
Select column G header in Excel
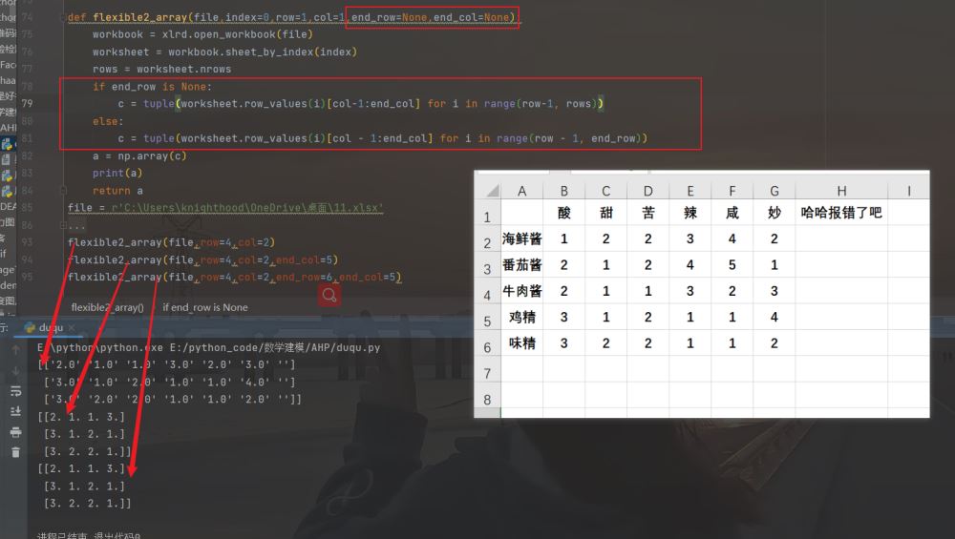pyautogui.click(x=775, y=191)
